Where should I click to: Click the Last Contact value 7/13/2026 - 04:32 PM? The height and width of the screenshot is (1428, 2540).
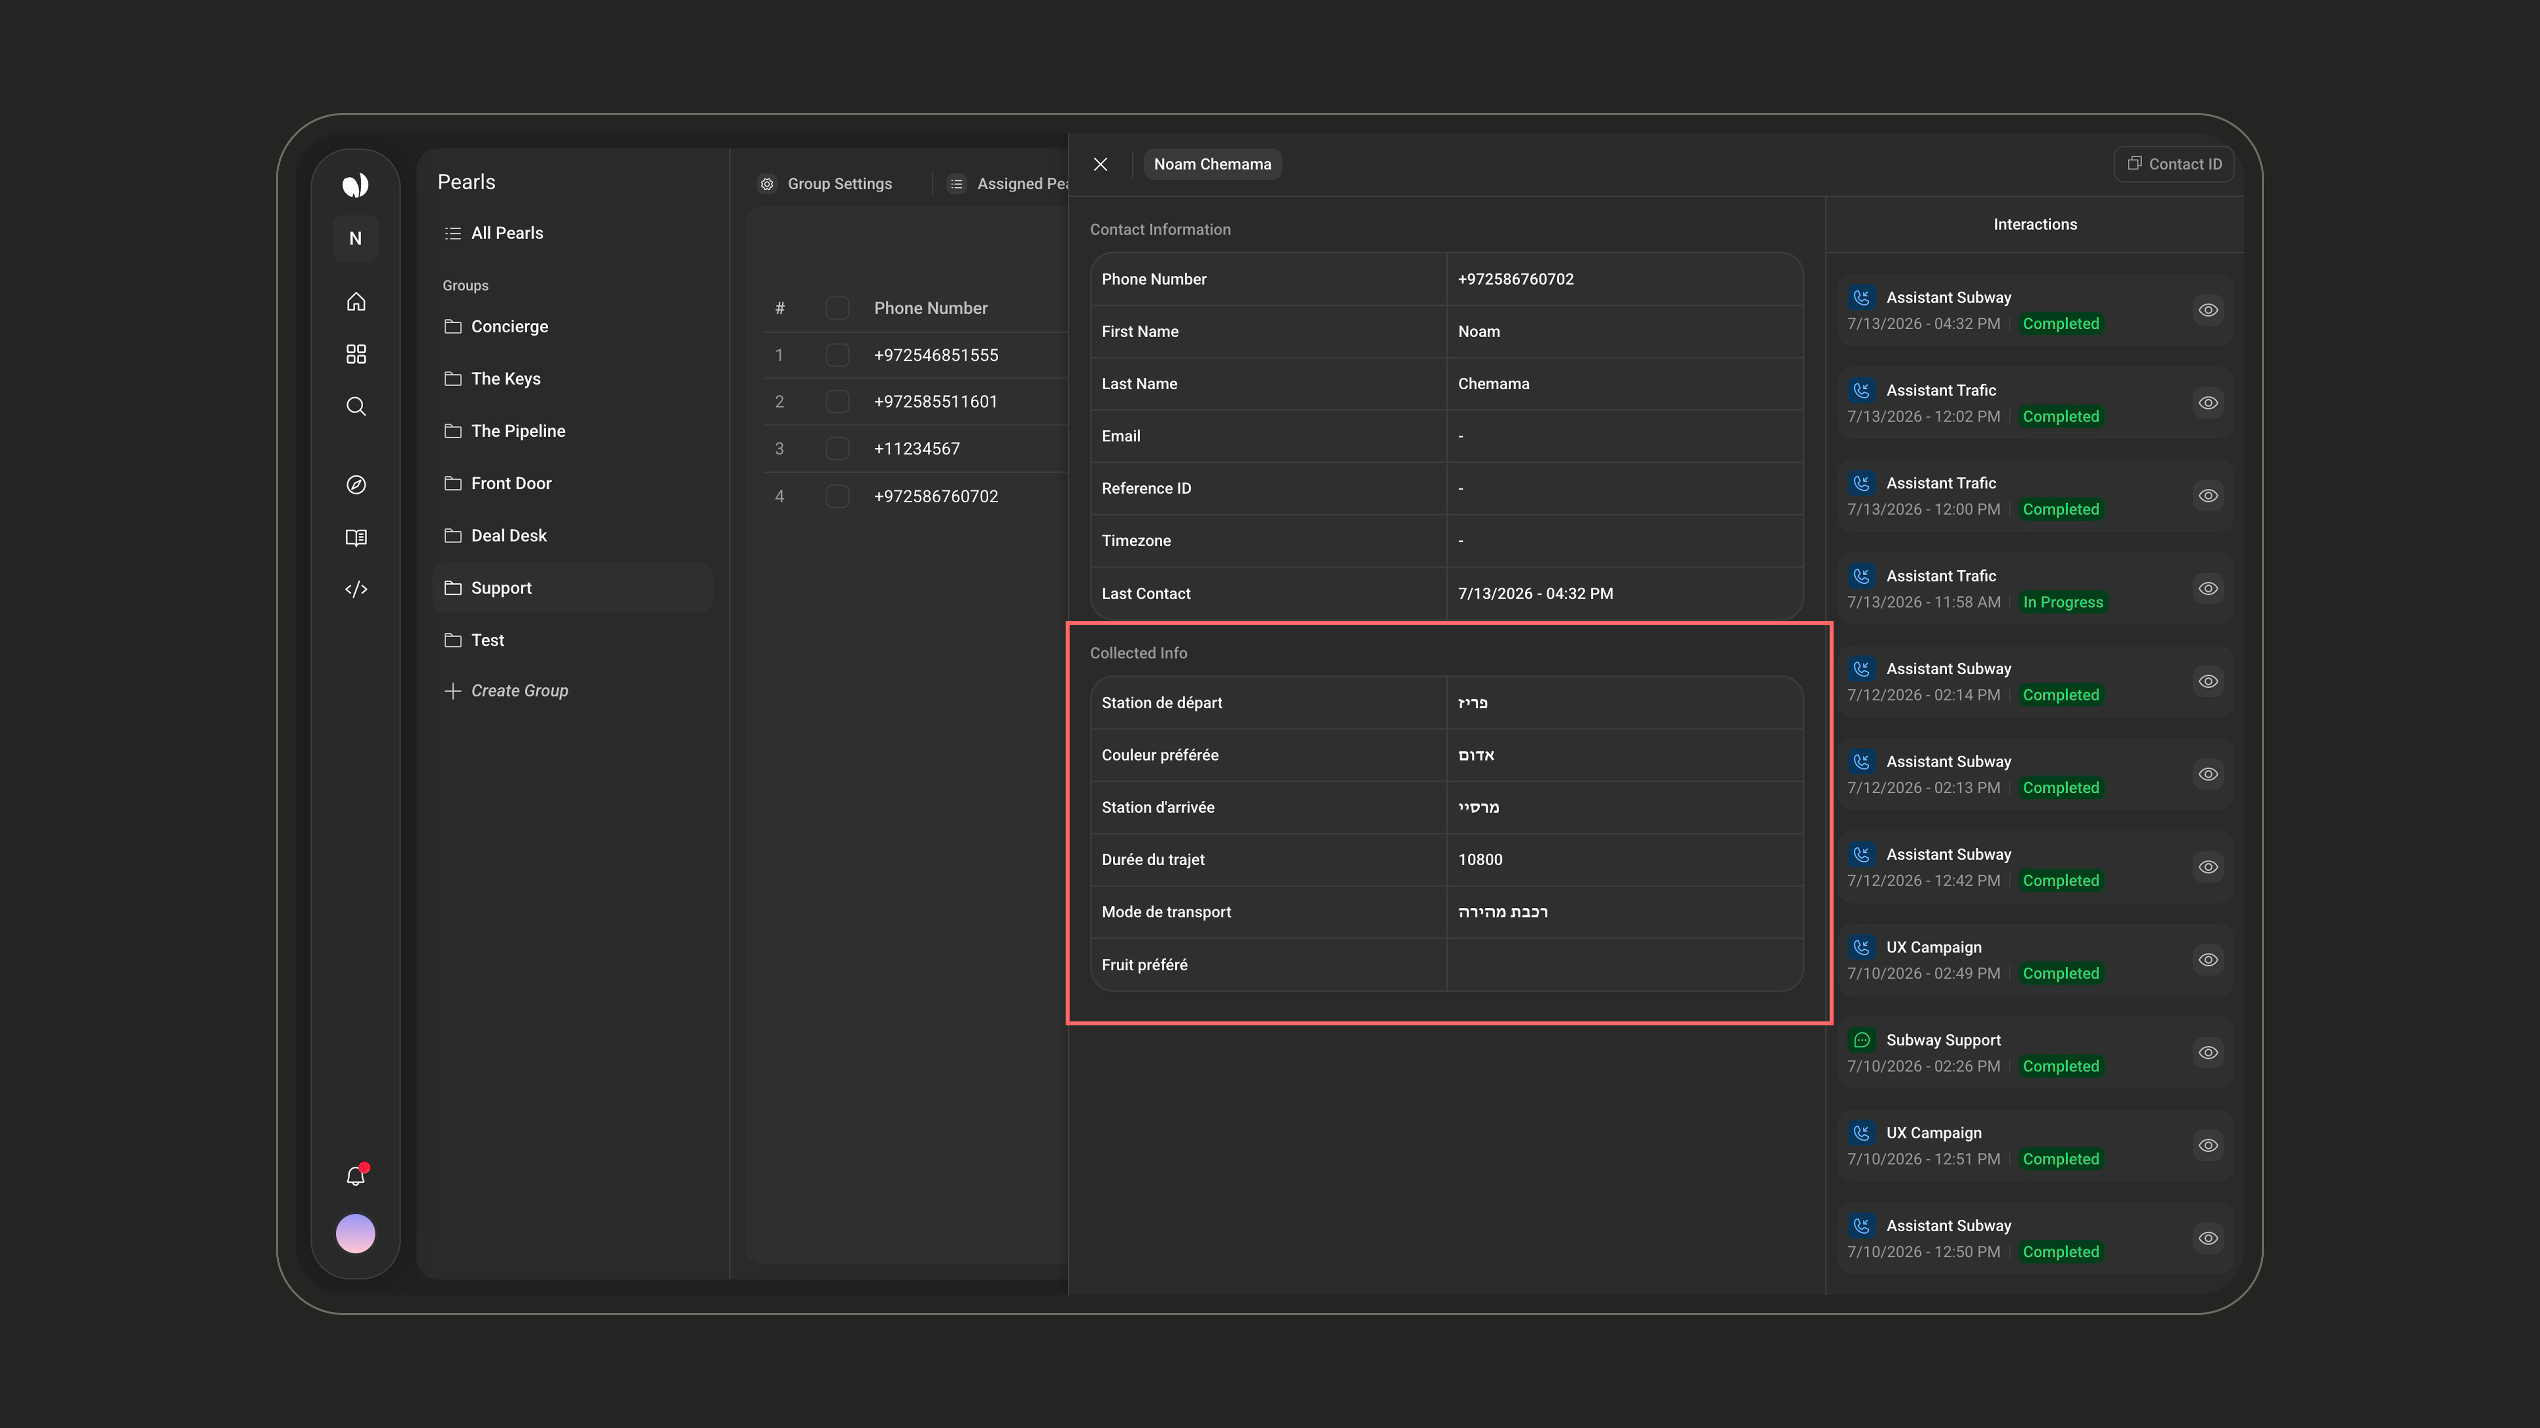[x=1535, y=594]
